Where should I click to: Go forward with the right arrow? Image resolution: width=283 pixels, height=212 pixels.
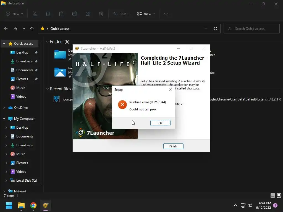(x=15, y=29)
